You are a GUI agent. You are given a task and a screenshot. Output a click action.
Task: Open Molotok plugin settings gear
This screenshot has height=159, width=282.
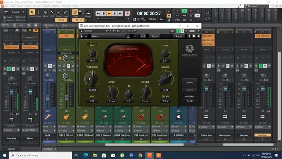click(194, 36)
